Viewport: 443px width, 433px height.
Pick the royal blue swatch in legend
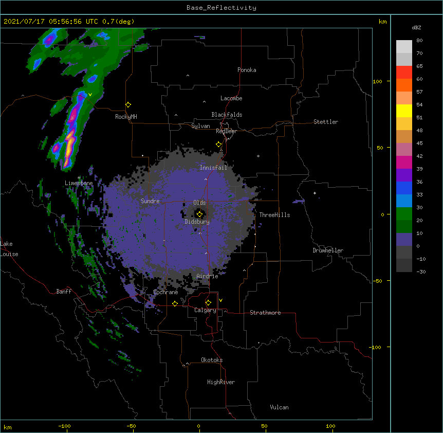tap(404, 188)
